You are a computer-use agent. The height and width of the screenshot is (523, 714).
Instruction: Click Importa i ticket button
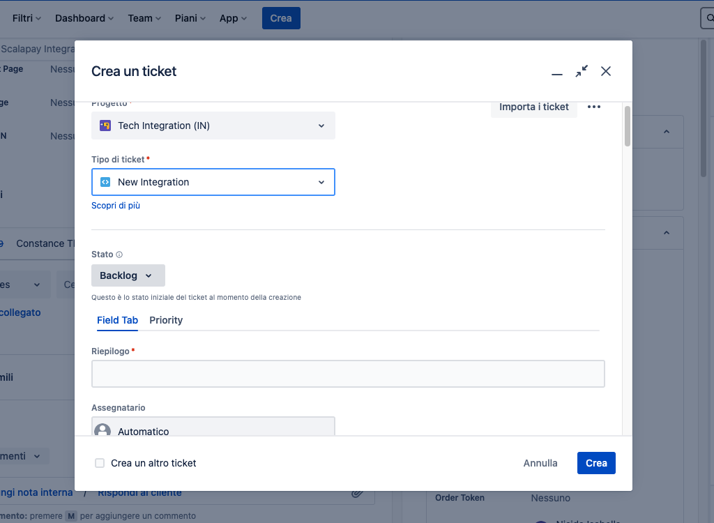coord(533,107)
